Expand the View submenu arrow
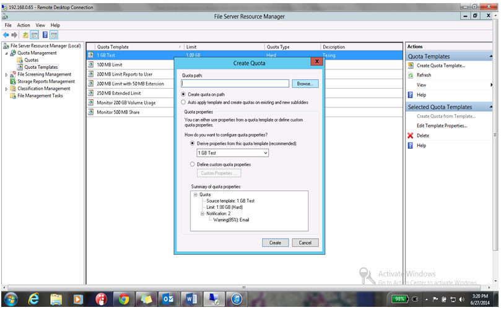 click(491, 85)
